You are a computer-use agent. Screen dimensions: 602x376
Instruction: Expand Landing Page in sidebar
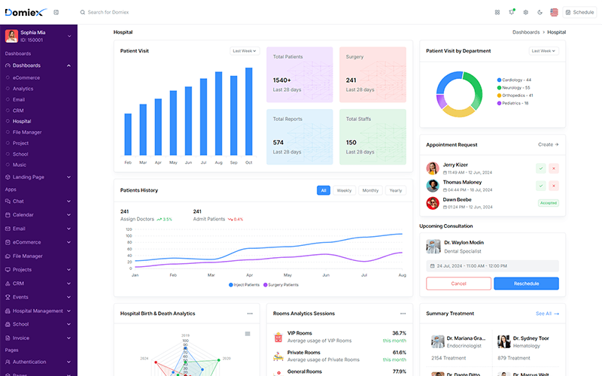pos(38,177)
